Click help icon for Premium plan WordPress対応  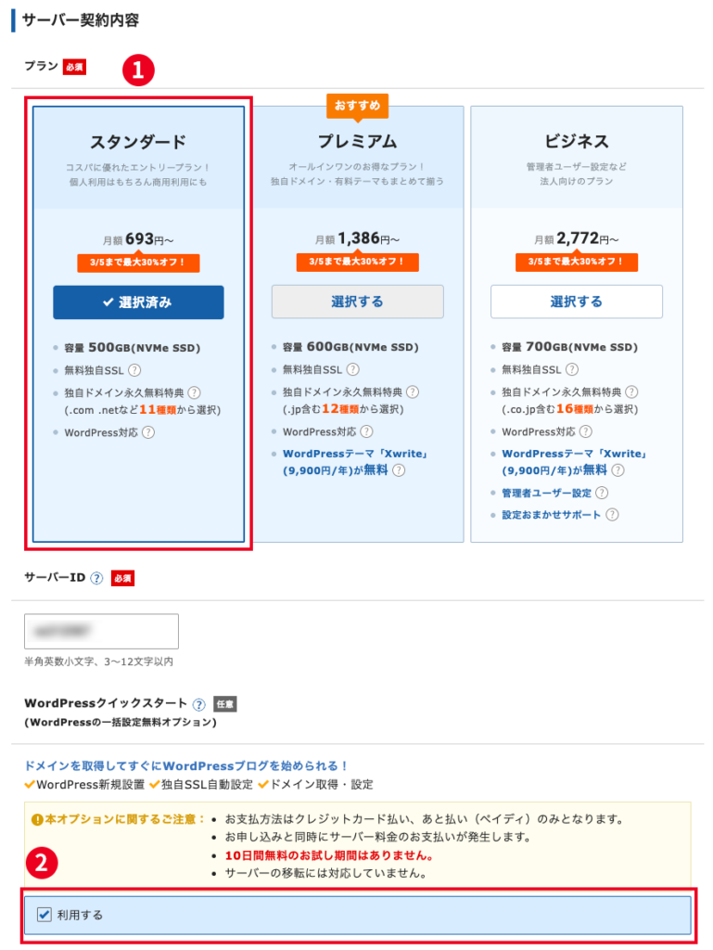point(366,431)
